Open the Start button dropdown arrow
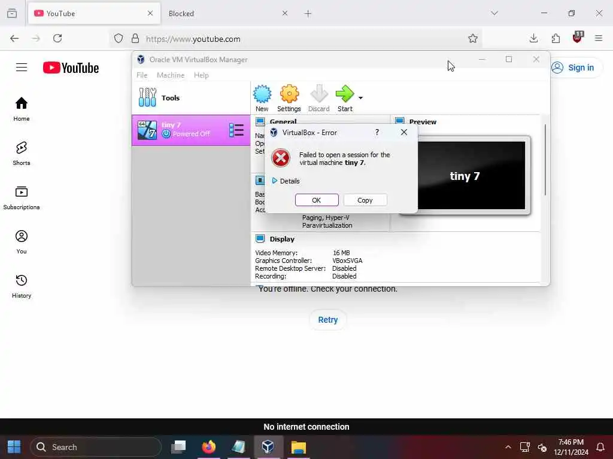 [360, 97]
